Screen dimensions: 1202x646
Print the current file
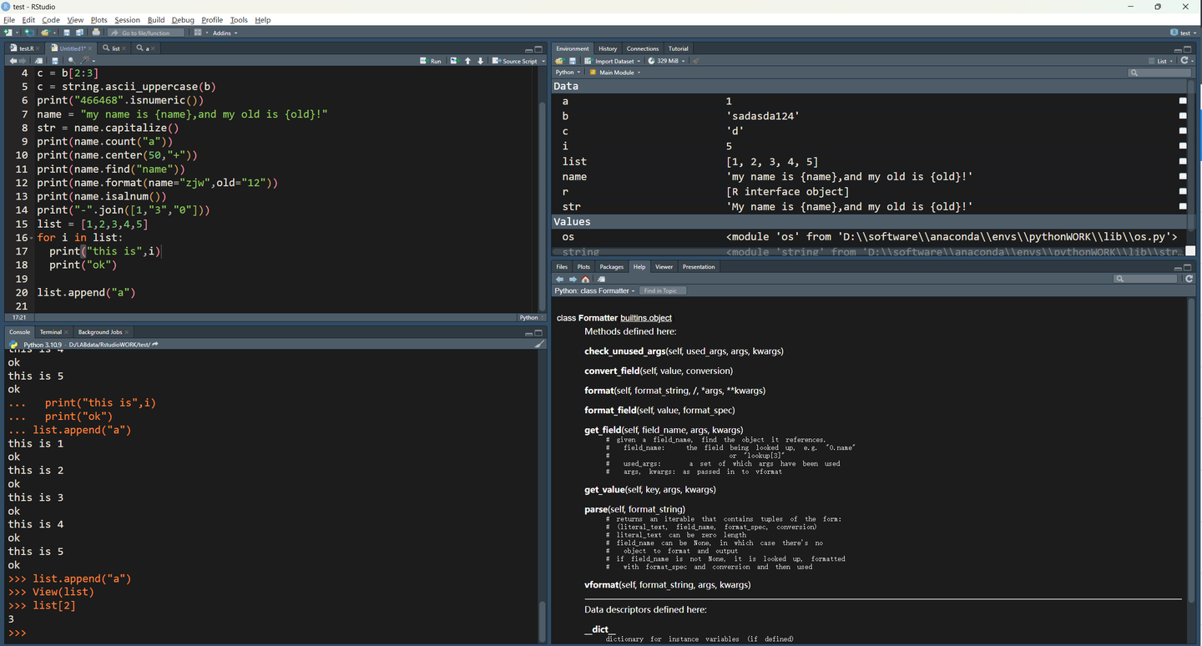click(x=95, y=33)
